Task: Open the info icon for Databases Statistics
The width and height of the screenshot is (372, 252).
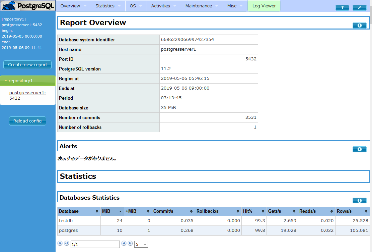Action: pos(359,200)
